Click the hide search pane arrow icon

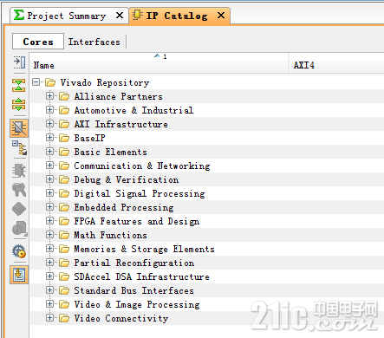pos(19,62)
